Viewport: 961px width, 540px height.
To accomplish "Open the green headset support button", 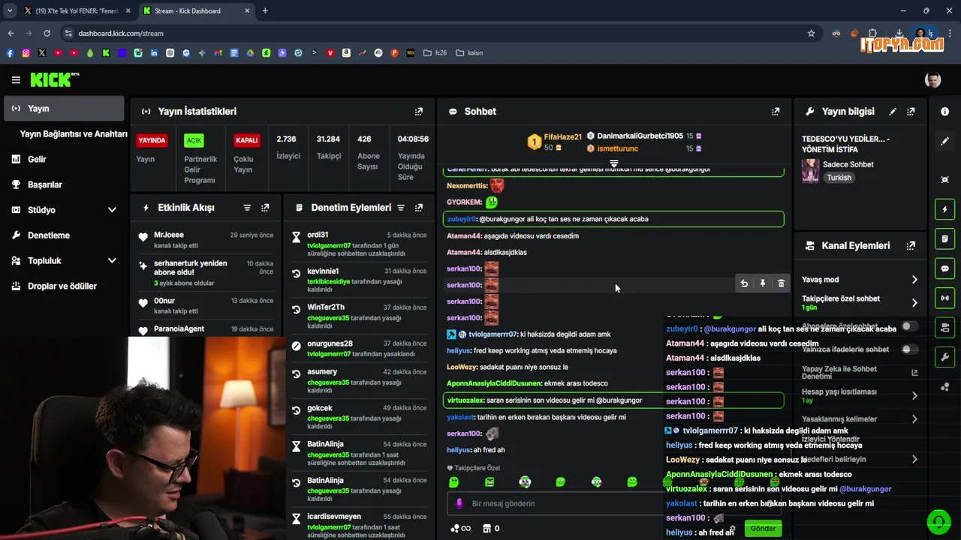I will click(x=938, y=521).
